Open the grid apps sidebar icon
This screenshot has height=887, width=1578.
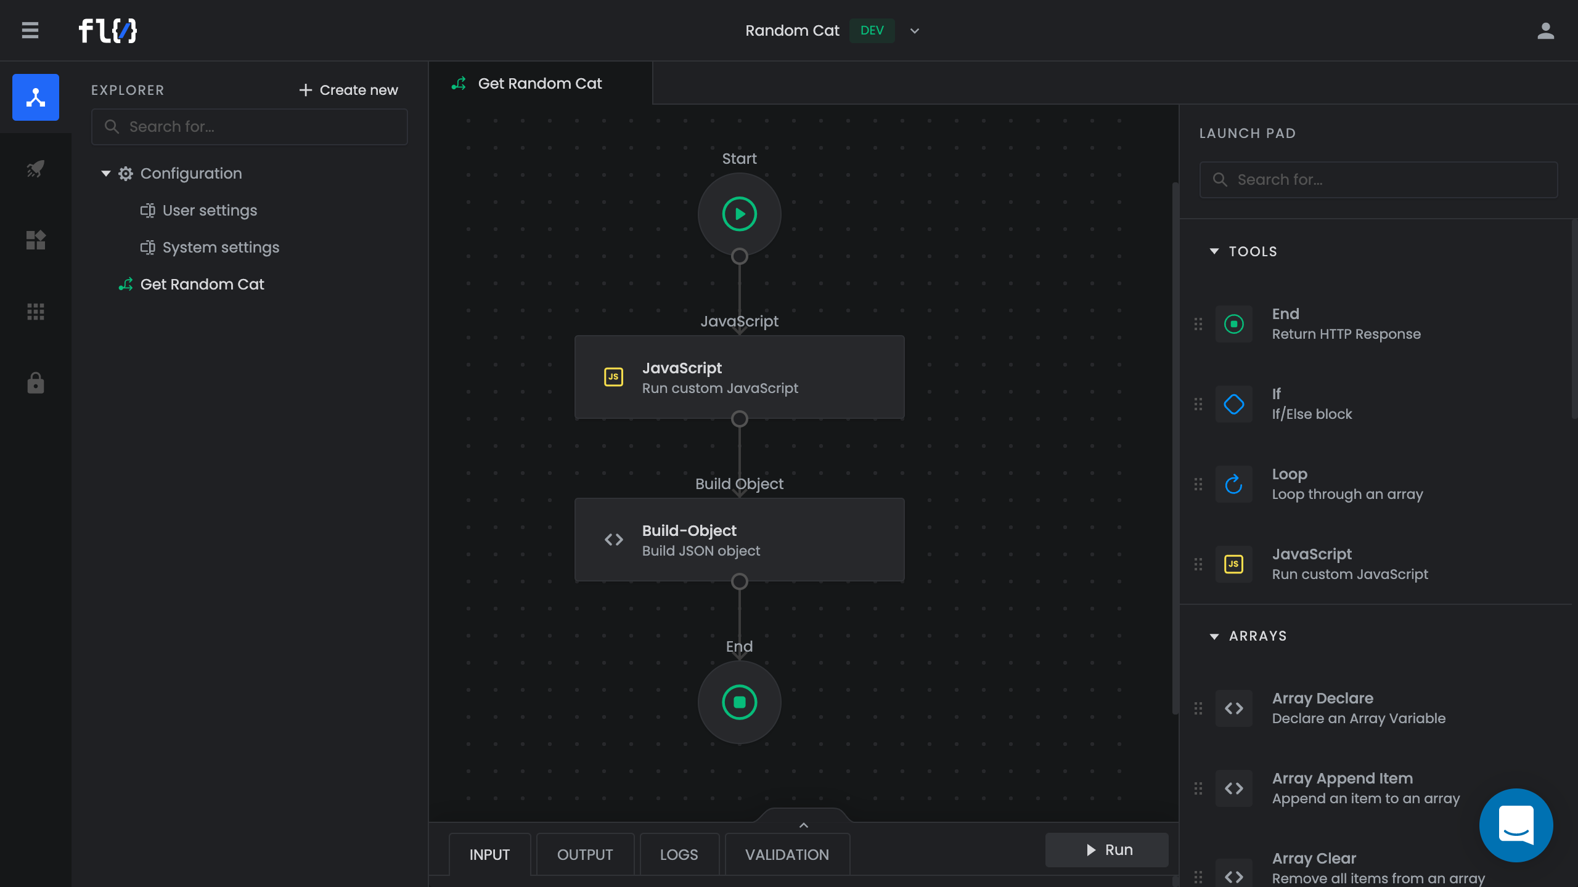tap(36, 312)
